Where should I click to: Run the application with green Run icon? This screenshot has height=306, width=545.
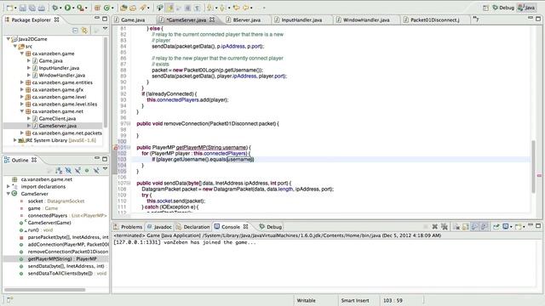coord(67,8)
